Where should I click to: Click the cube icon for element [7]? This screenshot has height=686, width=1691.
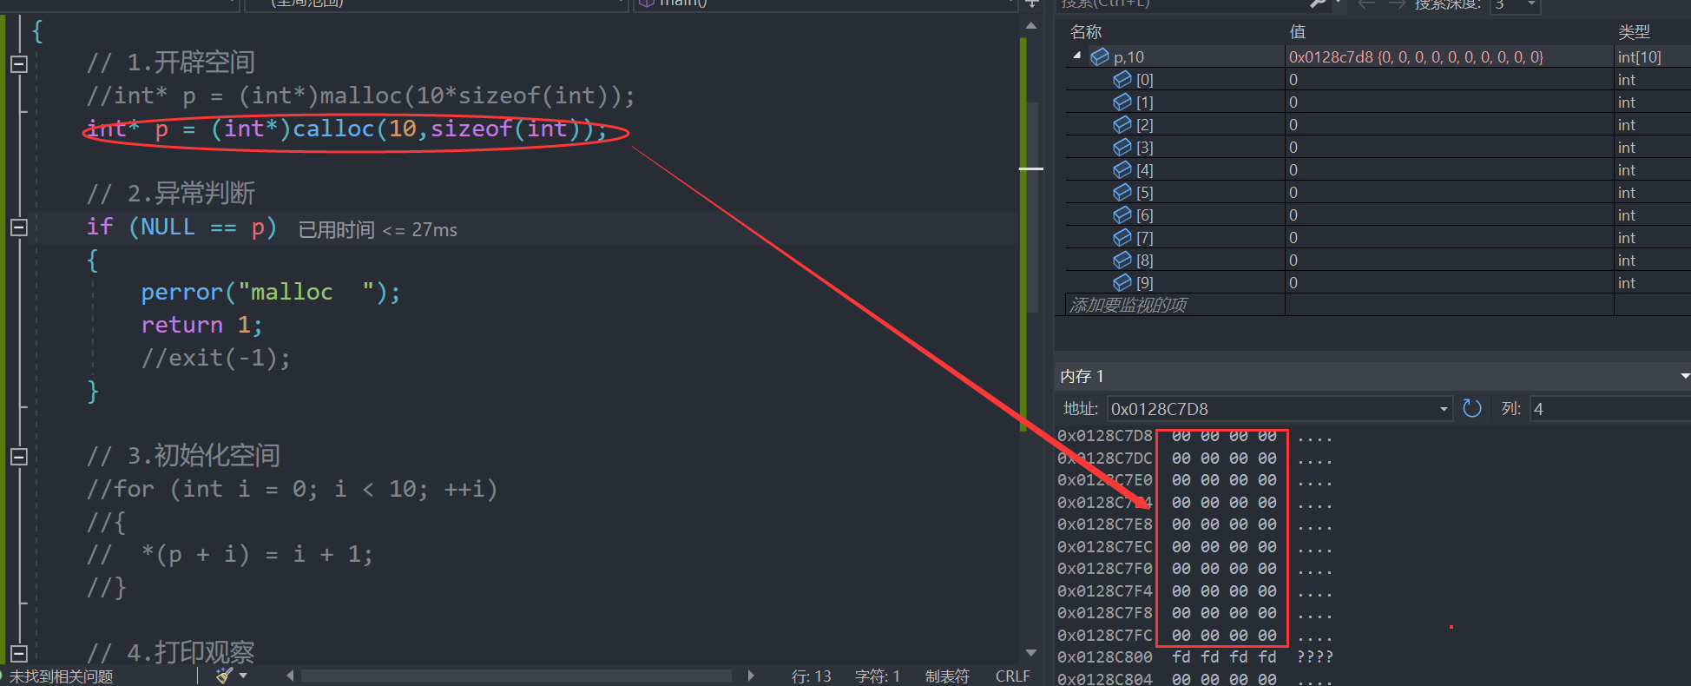click(1122, 237)
